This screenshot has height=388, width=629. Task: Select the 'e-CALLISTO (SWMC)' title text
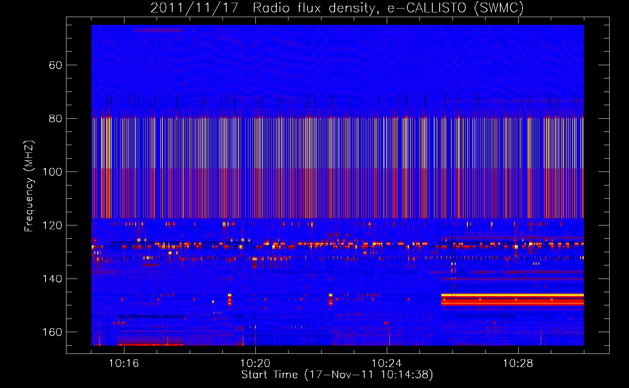(x=456, y=8)
